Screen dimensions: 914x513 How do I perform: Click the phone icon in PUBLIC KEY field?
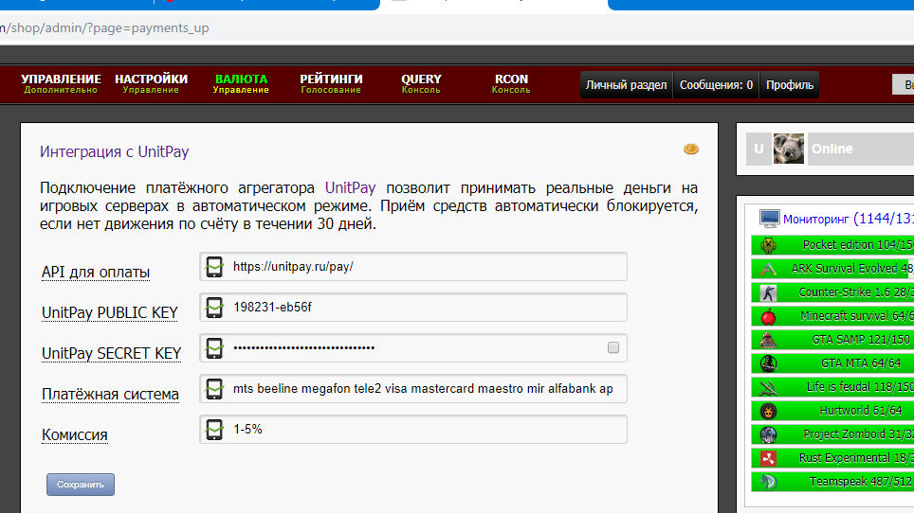[x=214, y=308]
